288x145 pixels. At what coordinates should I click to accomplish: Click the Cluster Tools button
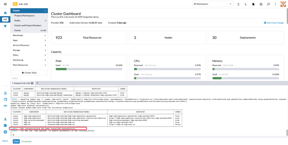coord(29,73)
